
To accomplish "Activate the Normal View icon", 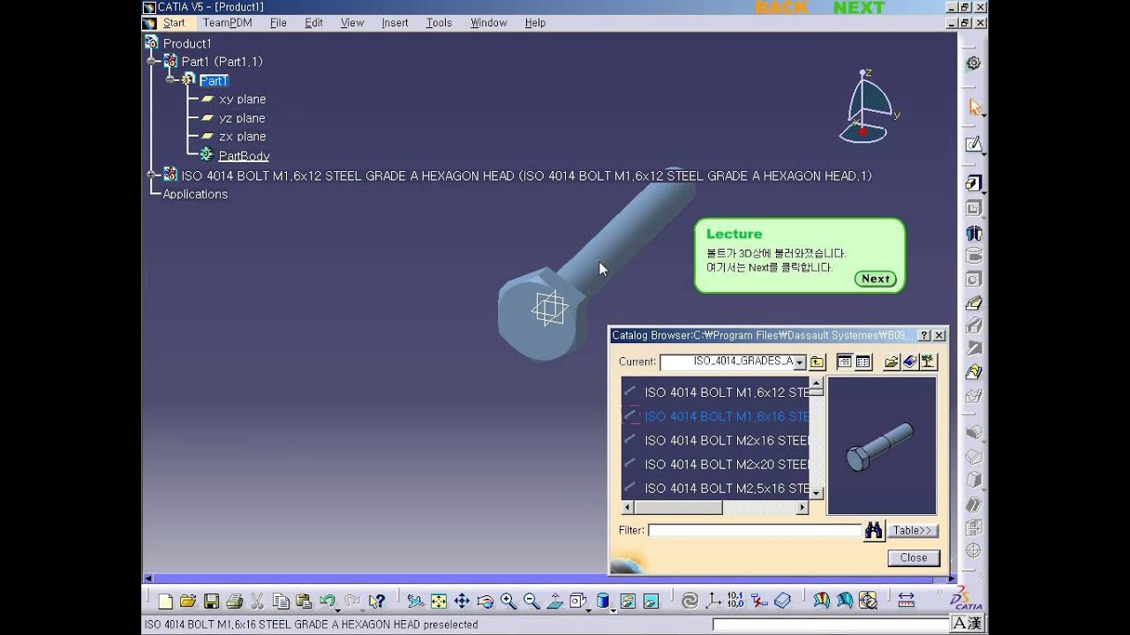I will point(554,601).
